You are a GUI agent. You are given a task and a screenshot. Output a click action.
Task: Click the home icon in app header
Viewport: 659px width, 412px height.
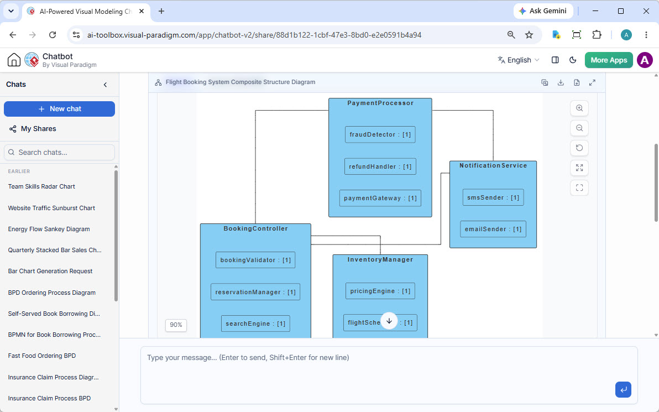pyautogui.click(x=14, y=60)
